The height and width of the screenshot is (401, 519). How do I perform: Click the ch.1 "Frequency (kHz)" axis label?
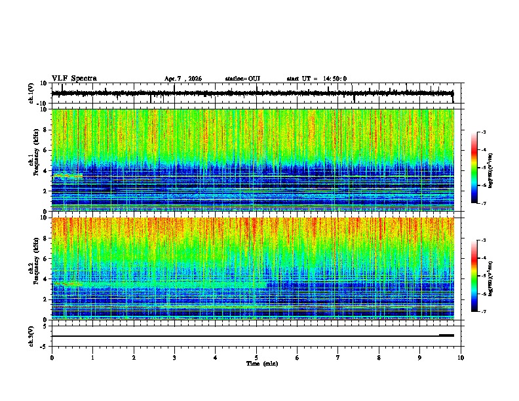pos(37,153)
